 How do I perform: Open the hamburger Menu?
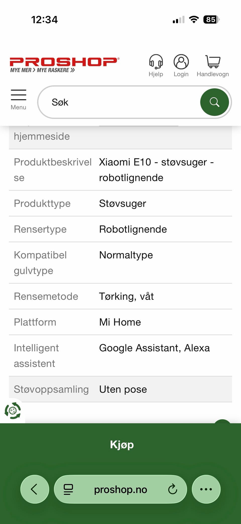coord(19,99)
